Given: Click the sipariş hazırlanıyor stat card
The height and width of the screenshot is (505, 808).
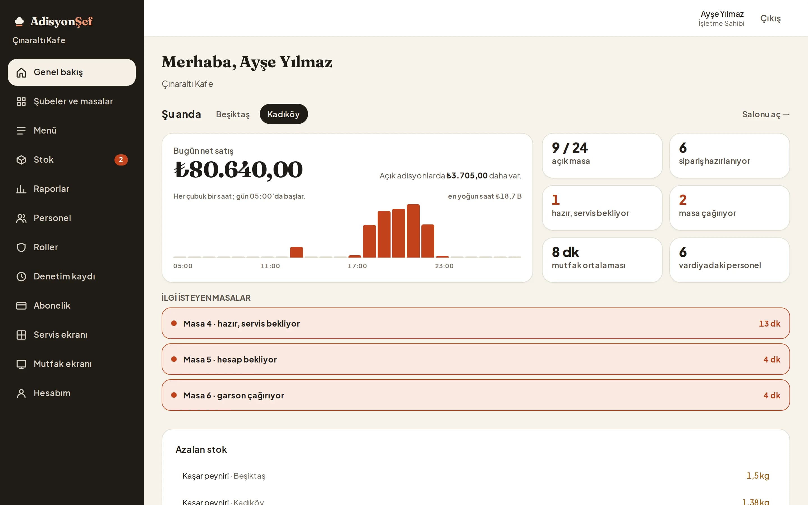Looking at the screenshot, I should tap(729, 156).
